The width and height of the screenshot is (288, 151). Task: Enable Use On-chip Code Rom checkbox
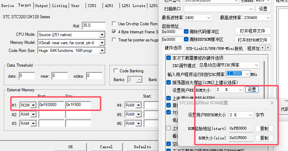point(114,24)
